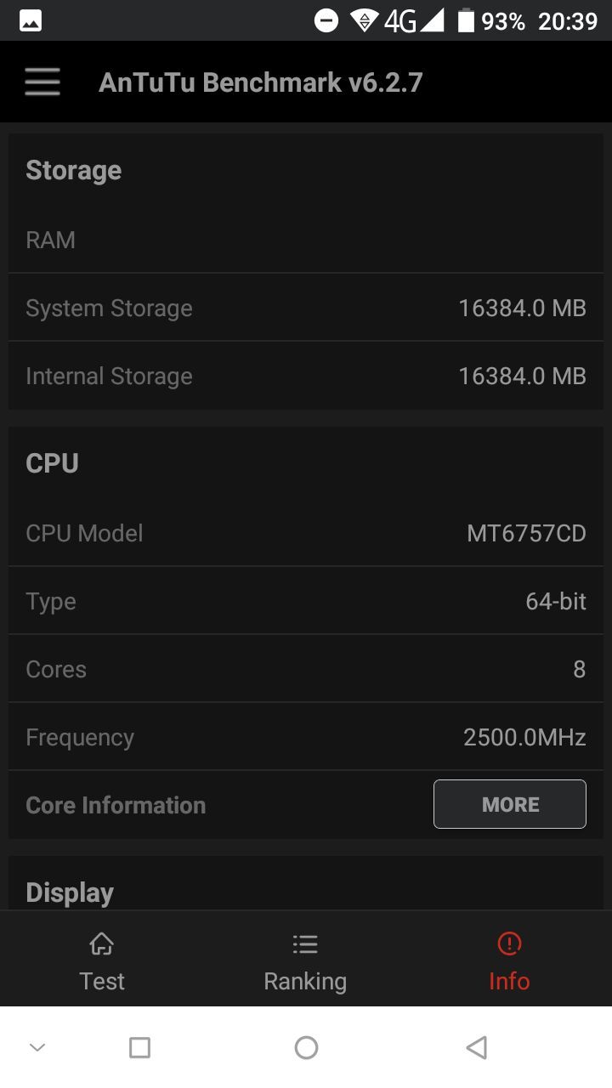Open the screenshot notification in status bar
Viewport: 612px width, 1088px height.
(x=30, y=19)
